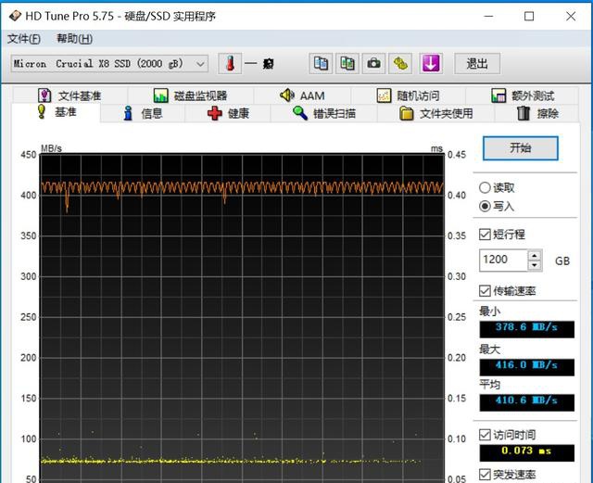Click the 0.073 ms access time value
This screenshot has height=483, width=593.
(527, 452)
